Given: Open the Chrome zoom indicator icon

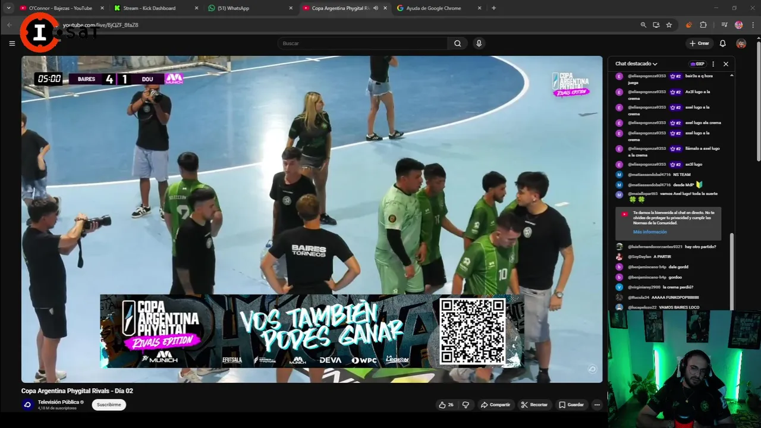Looking at the screenshot, I should pos(643,25).
